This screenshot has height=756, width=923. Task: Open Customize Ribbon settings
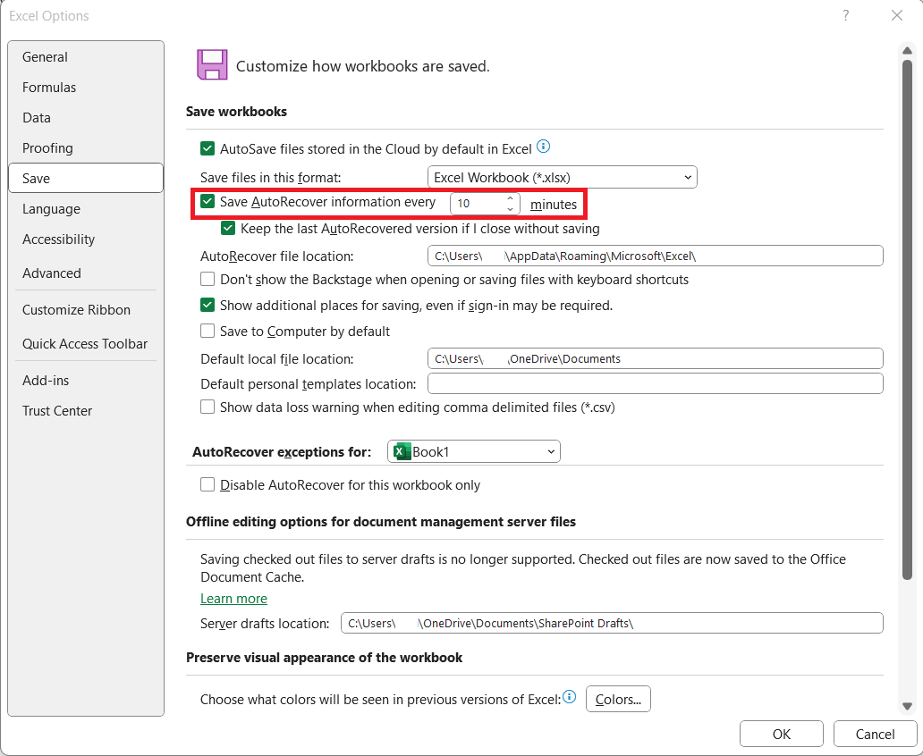86,310
